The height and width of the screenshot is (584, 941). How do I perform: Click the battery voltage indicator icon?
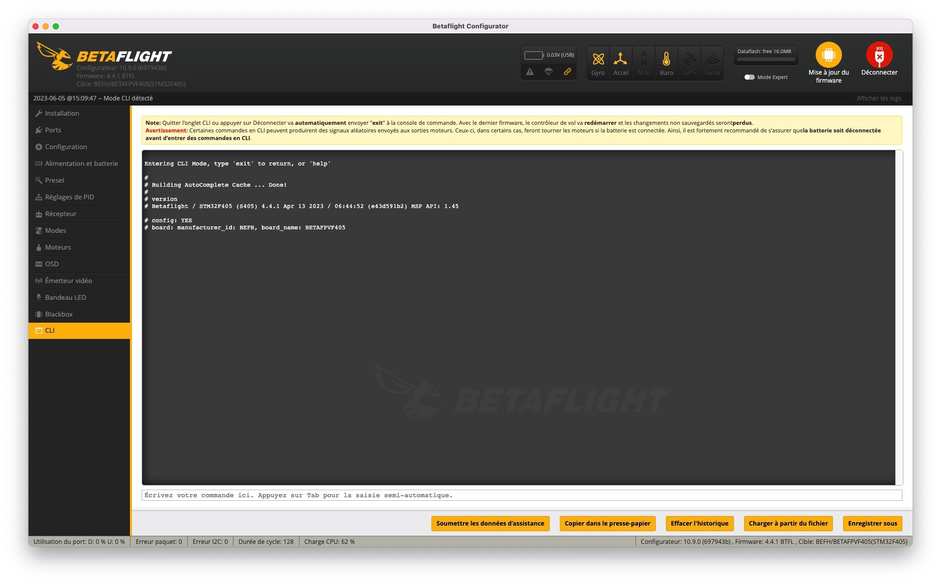pos(533,55)
